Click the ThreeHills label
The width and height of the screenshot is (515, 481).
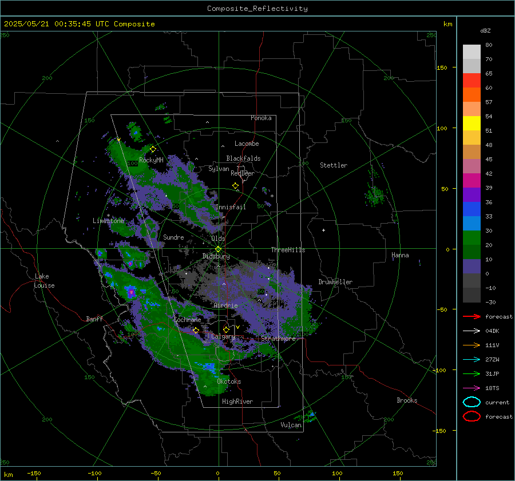click(x=288, y=250)
